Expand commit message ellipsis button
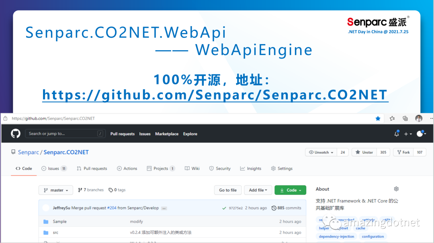The width and height of the screenshot is (434, 243). tap(164, 208)
